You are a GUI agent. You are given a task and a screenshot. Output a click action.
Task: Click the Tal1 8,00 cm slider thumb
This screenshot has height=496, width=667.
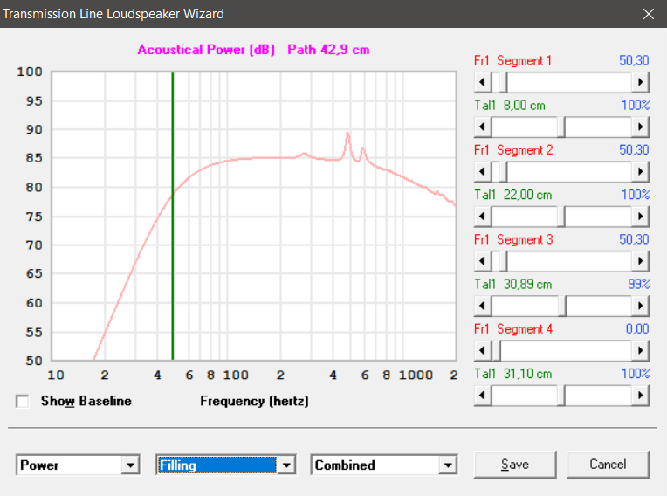pos(560,127)
